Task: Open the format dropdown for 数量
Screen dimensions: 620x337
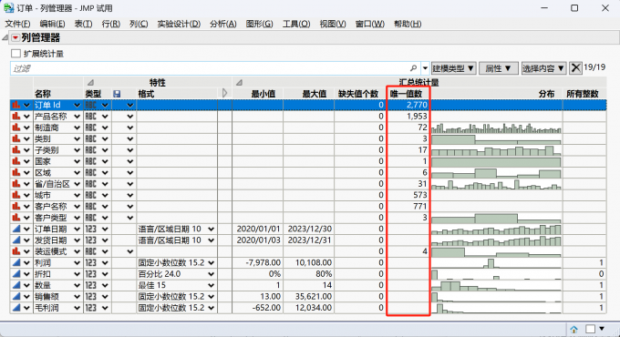Action: click(x=212, y=285)
